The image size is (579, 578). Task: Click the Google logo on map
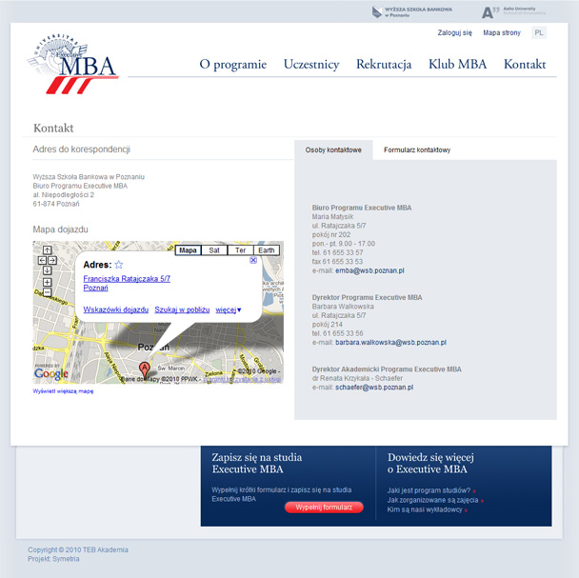pos(51,374)
